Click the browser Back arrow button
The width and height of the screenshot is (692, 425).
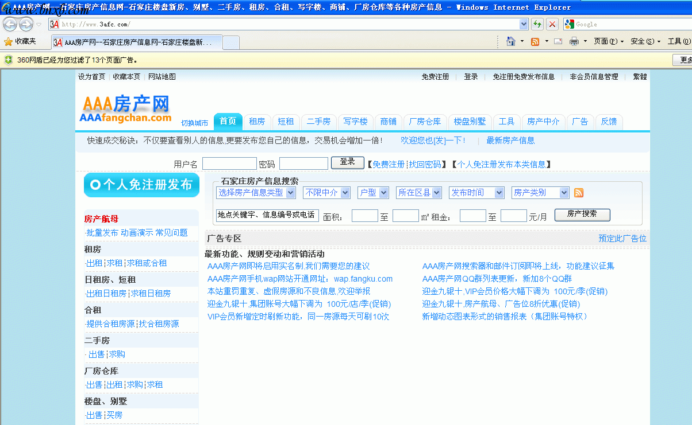[10, 24]
